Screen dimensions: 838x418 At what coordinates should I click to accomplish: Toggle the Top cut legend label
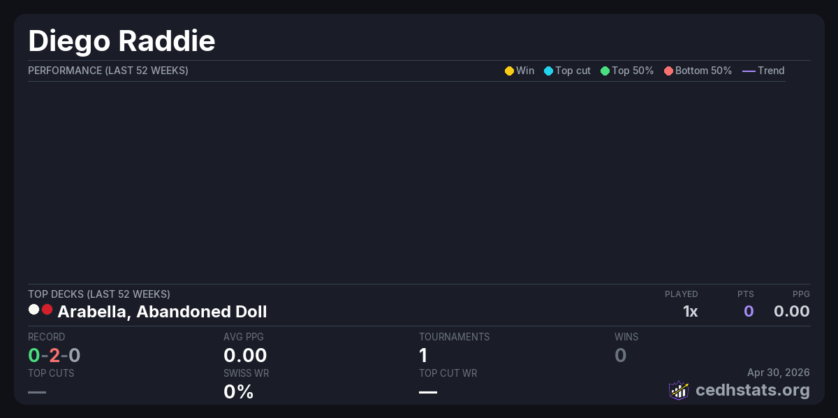[x=573, y=71]
